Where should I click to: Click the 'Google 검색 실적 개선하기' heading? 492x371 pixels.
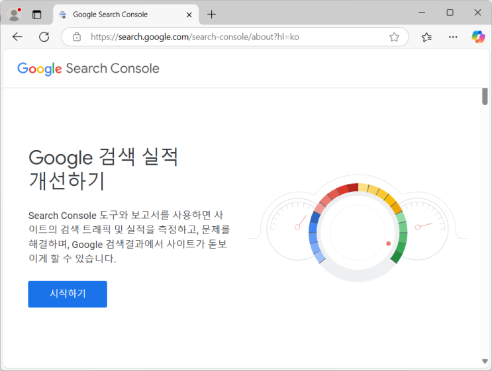[x=103, y=169]
